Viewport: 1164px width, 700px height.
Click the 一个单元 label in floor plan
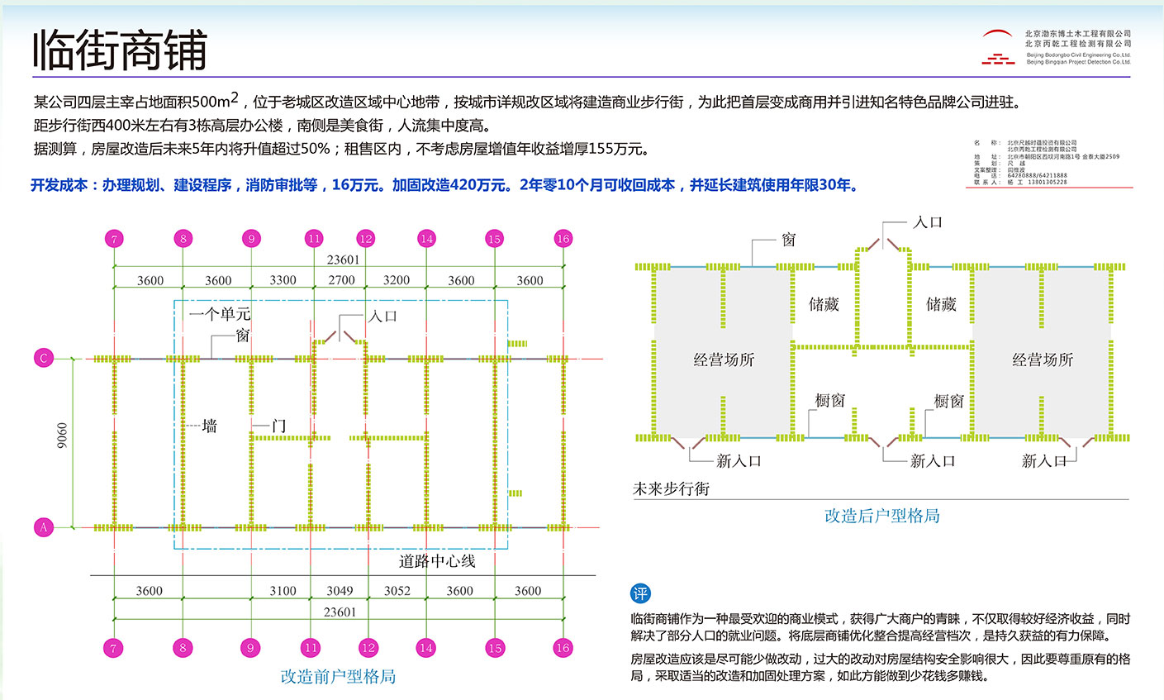point(219,314)
